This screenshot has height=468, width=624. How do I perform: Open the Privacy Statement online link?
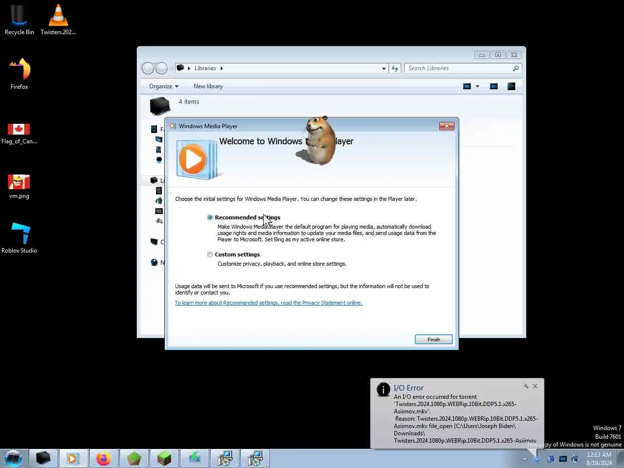(x=269, y=303)
